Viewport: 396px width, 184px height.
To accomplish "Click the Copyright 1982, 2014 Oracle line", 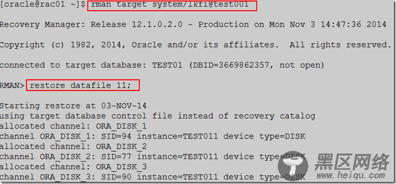I will click(x=196, y=45).
